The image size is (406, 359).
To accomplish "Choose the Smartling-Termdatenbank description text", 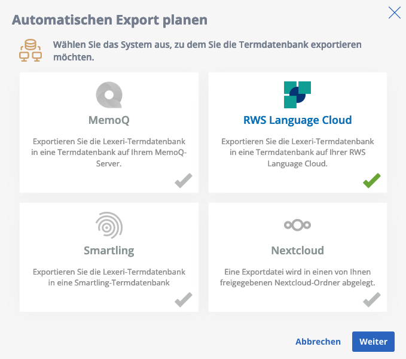I will 109,277.
